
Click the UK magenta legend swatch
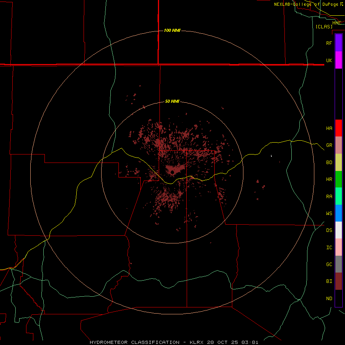338,60
